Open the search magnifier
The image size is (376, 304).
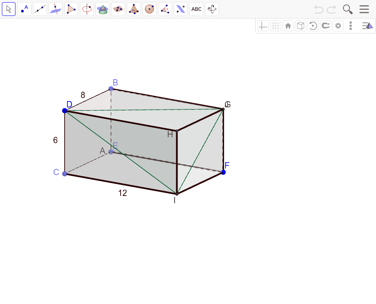coord(348,9)
